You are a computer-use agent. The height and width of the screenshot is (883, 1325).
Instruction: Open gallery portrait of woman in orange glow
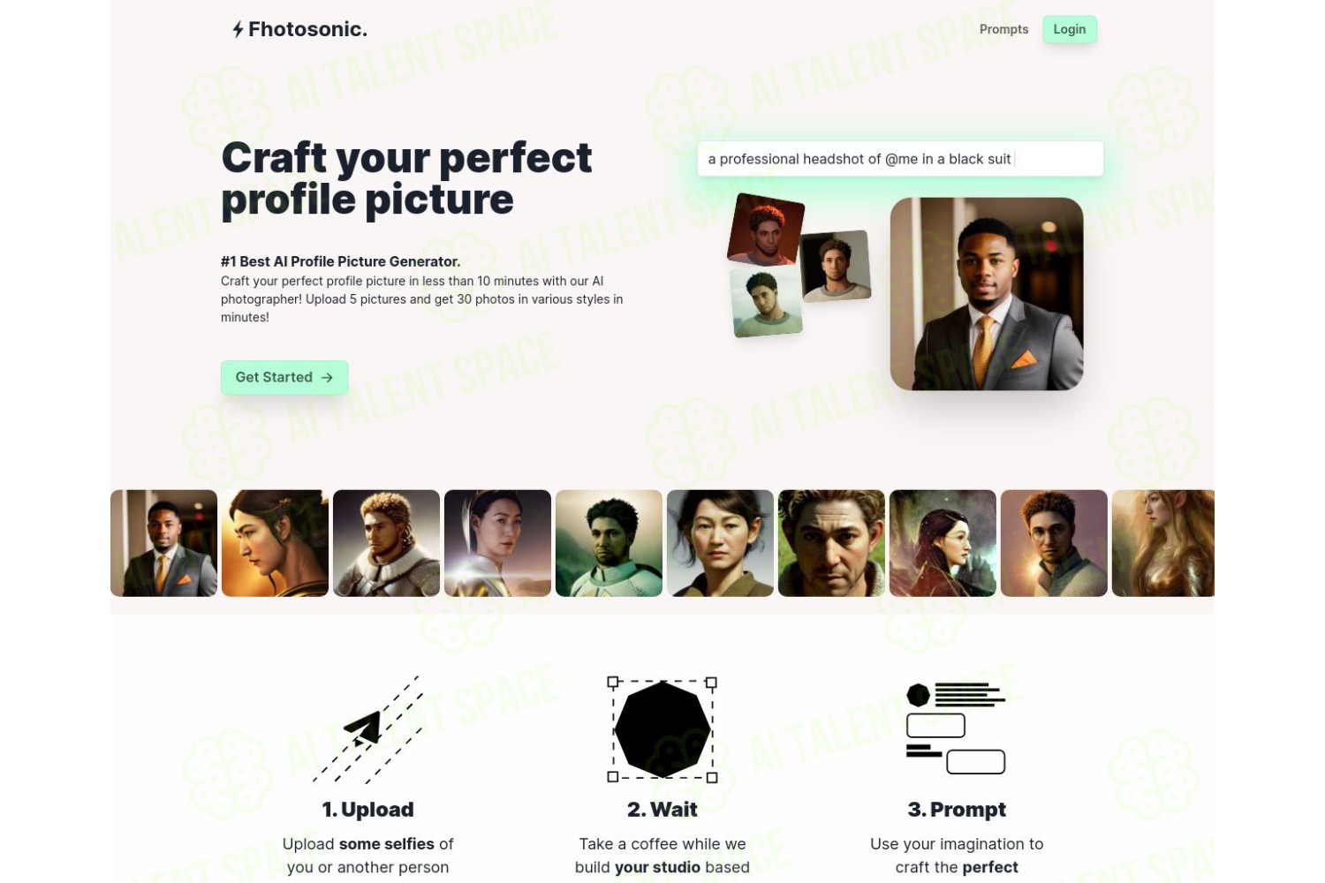point(275,543)
